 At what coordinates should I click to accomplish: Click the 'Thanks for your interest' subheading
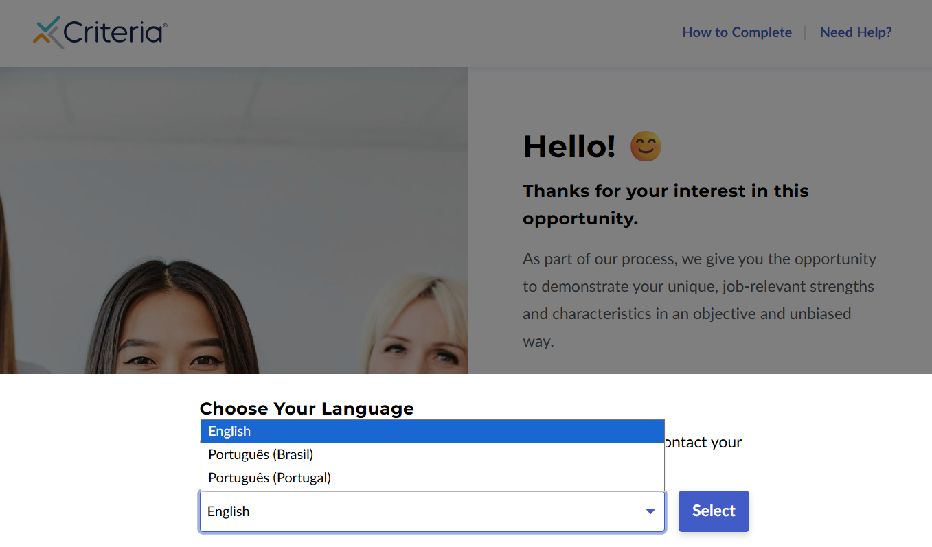pyautogui.click(x=666, y=205)
